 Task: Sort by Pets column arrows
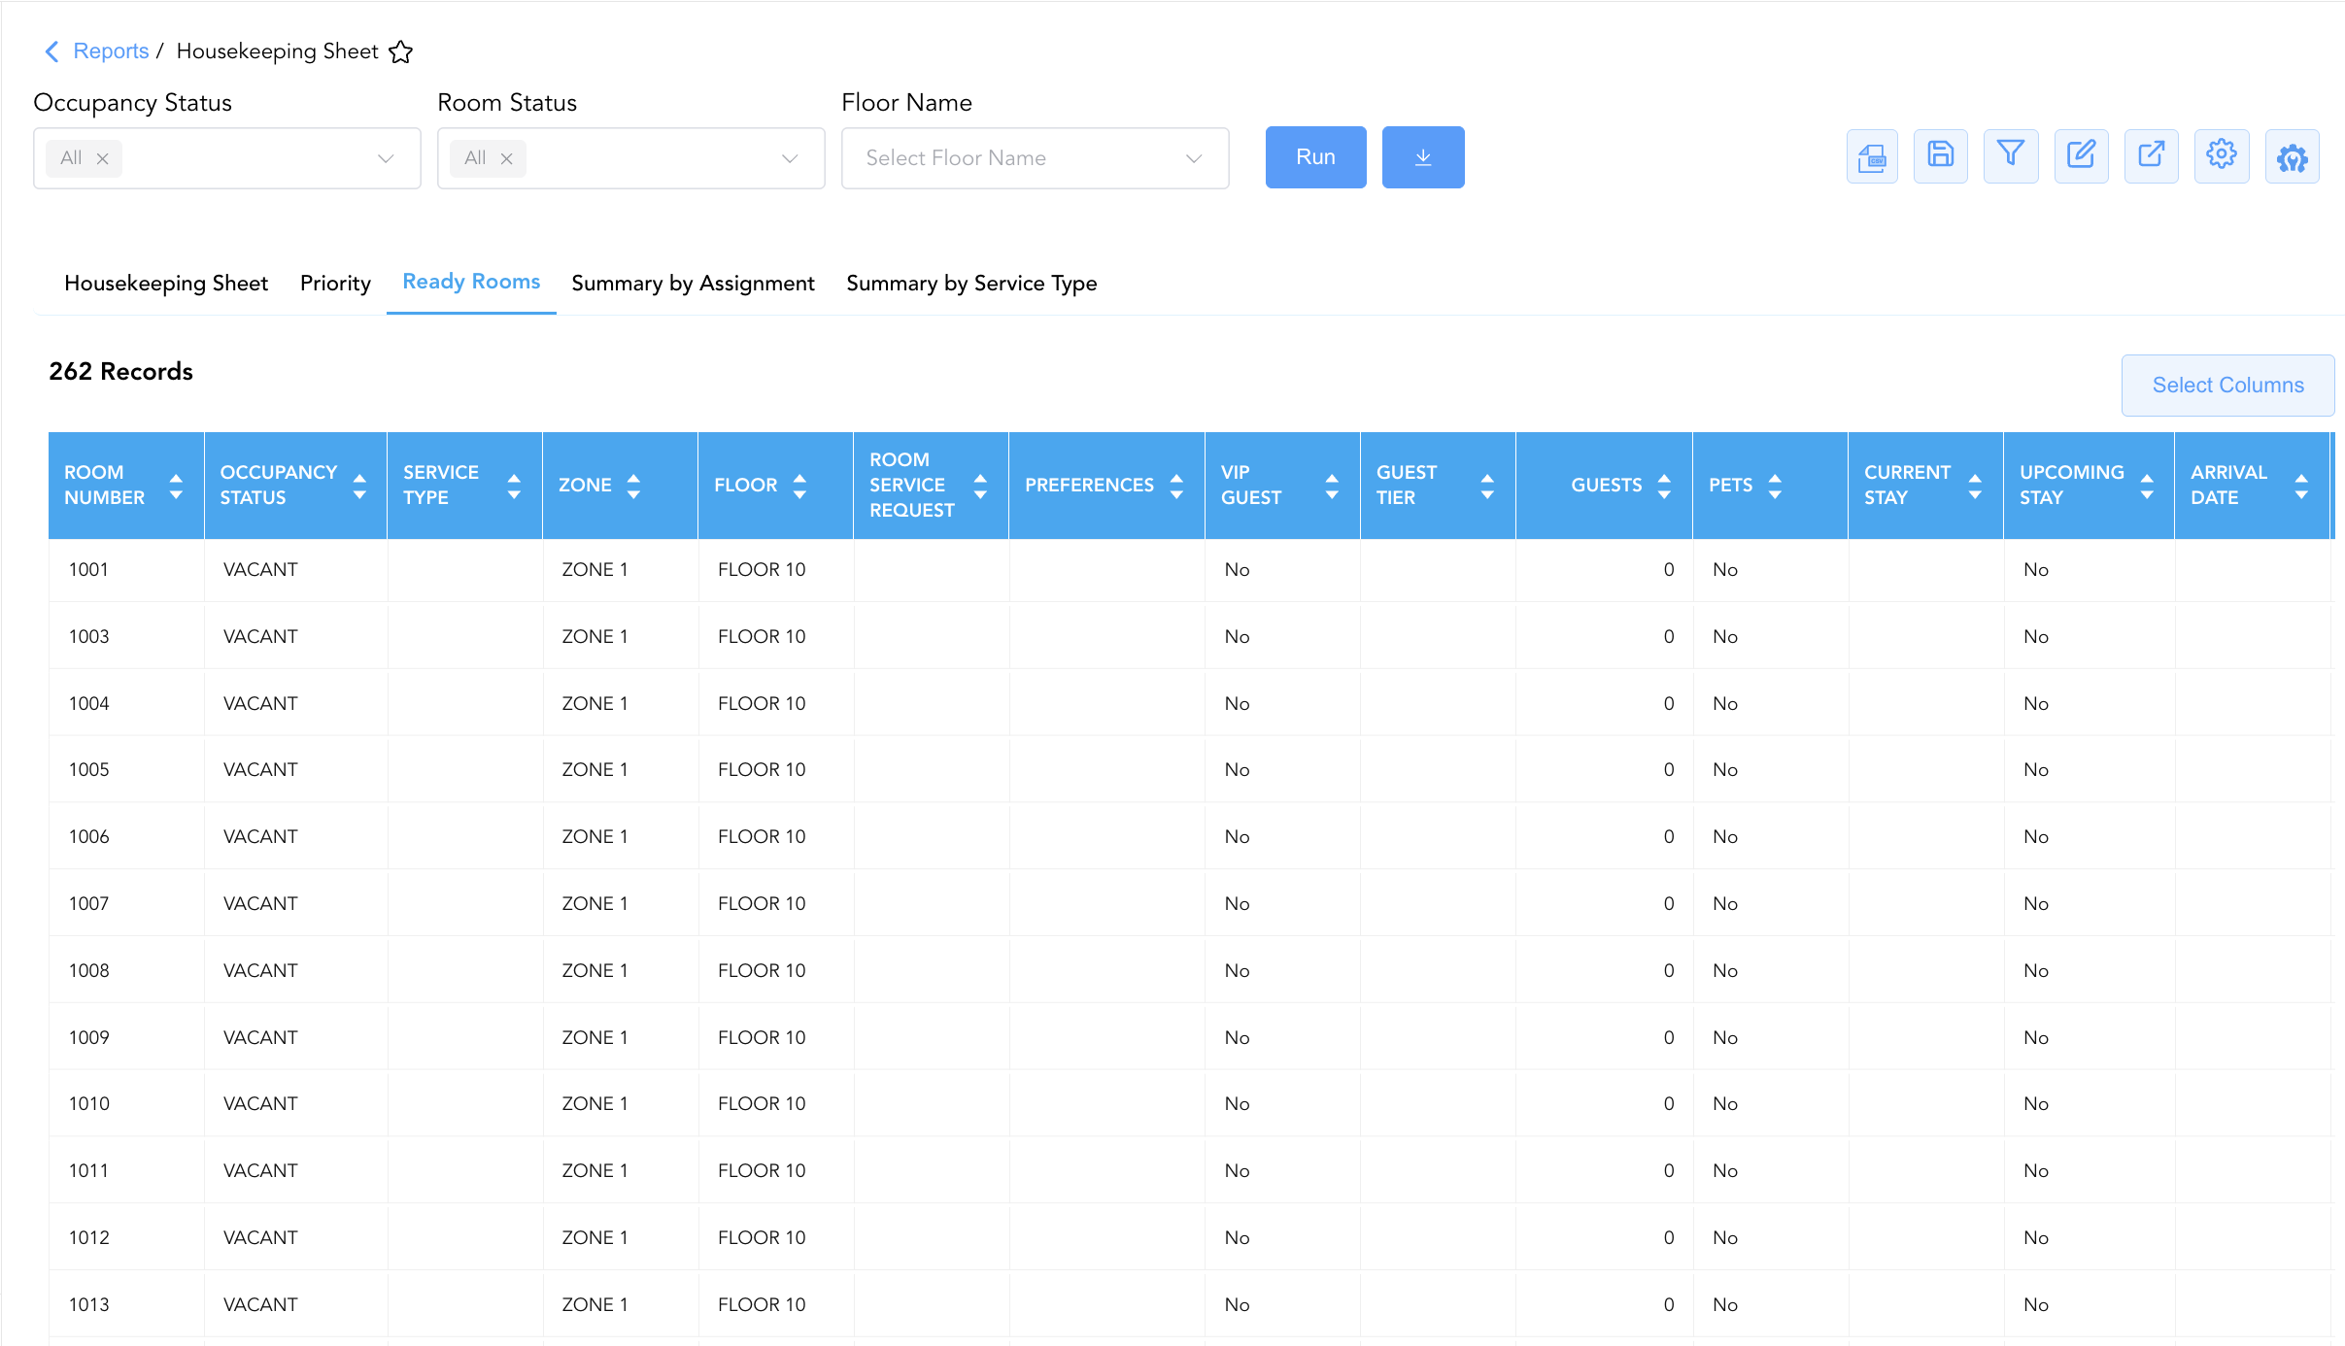(x=1775, y=486)
